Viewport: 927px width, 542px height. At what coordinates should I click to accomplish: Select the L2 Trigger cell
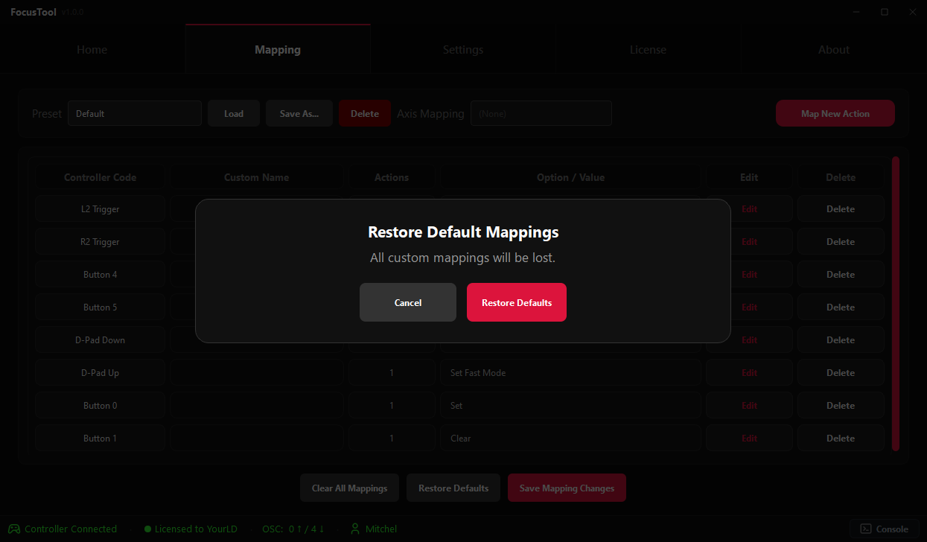[100, 208]
